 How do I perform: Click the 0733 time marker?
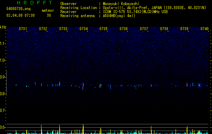point(63,29)
